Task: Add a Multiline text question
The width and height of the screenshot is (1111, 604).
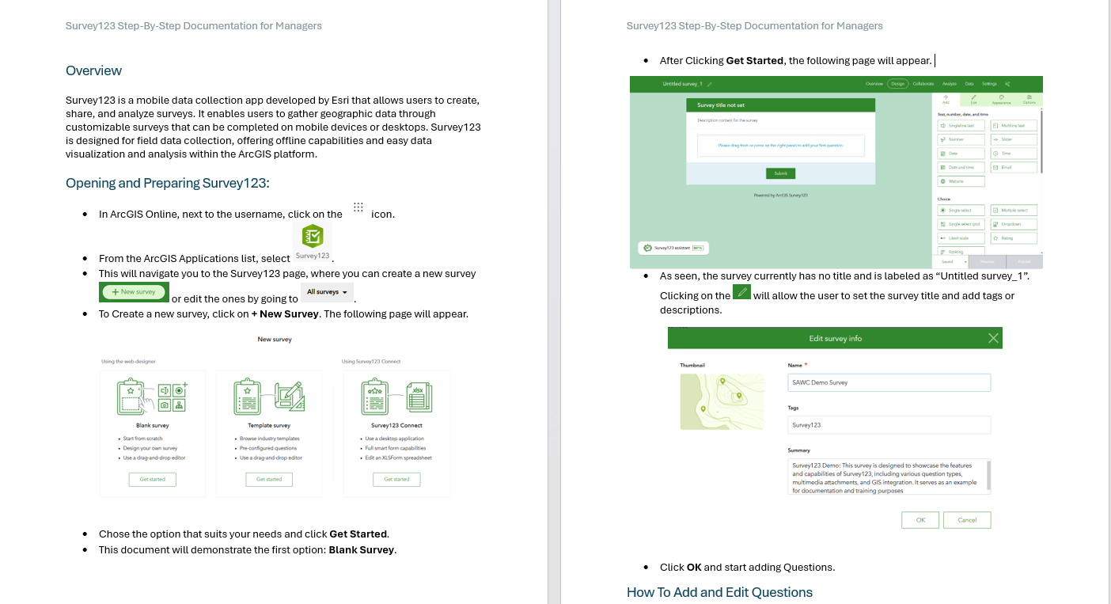Action: click(1014, 125)
